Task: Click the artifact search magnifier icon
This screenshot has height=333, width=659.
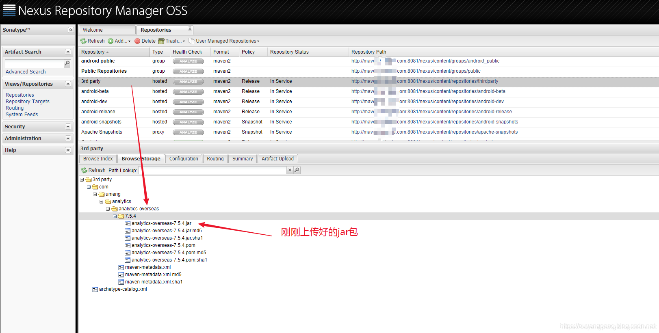Action: [67, 63]
